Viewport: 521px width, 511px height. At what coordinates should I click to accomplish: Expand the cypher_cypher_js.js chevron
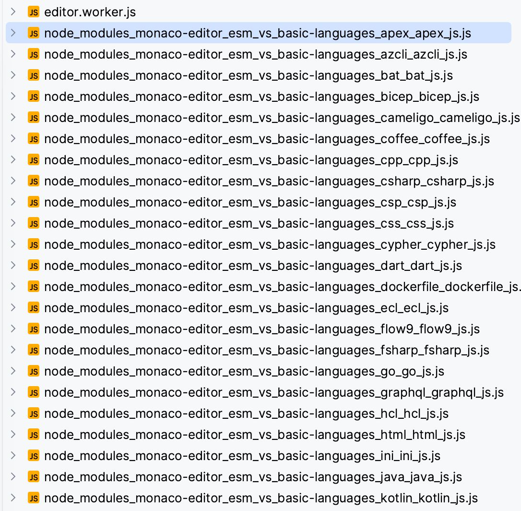coord(13,244)
